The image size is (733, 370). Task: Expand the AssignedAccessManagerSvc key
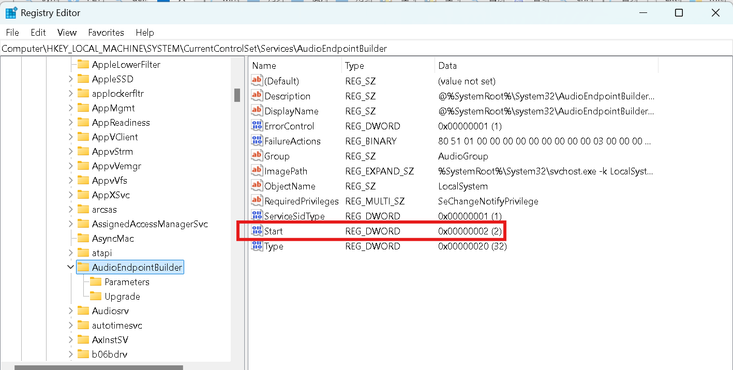71,224
